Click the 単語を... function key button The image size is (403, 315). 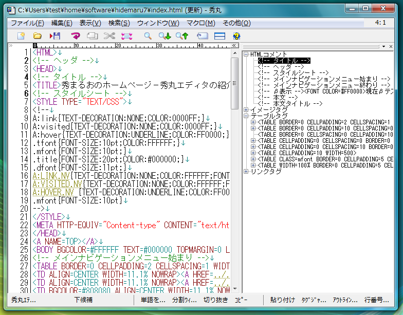tap(153, 300)
